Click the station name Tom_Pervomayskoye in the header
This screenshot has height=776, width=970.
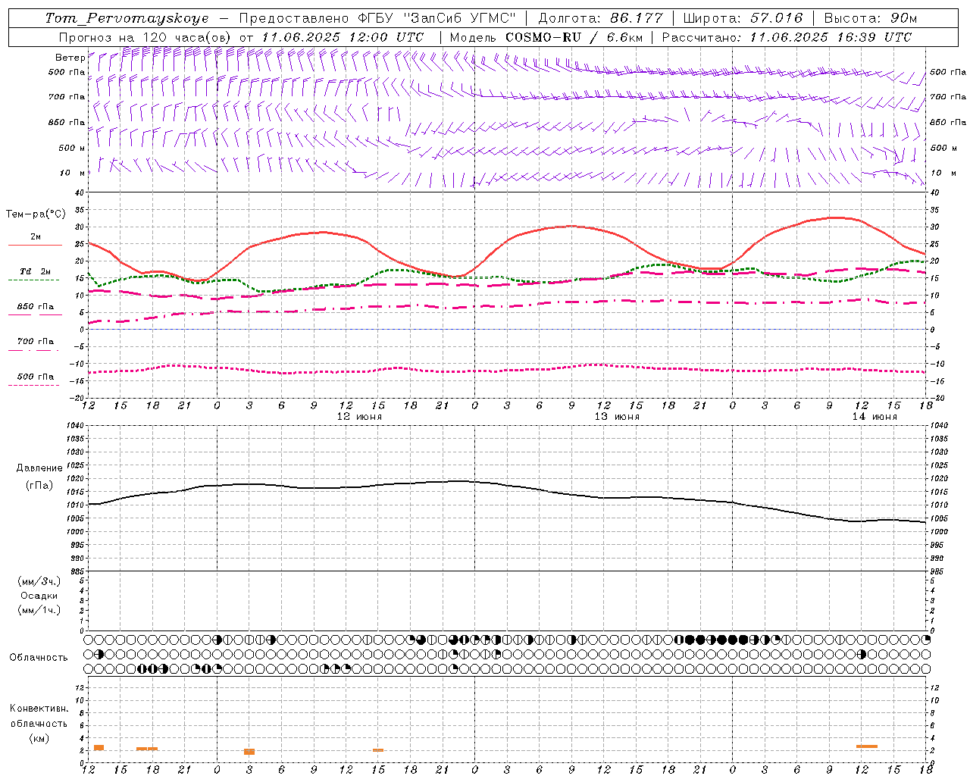coord(127,18)
